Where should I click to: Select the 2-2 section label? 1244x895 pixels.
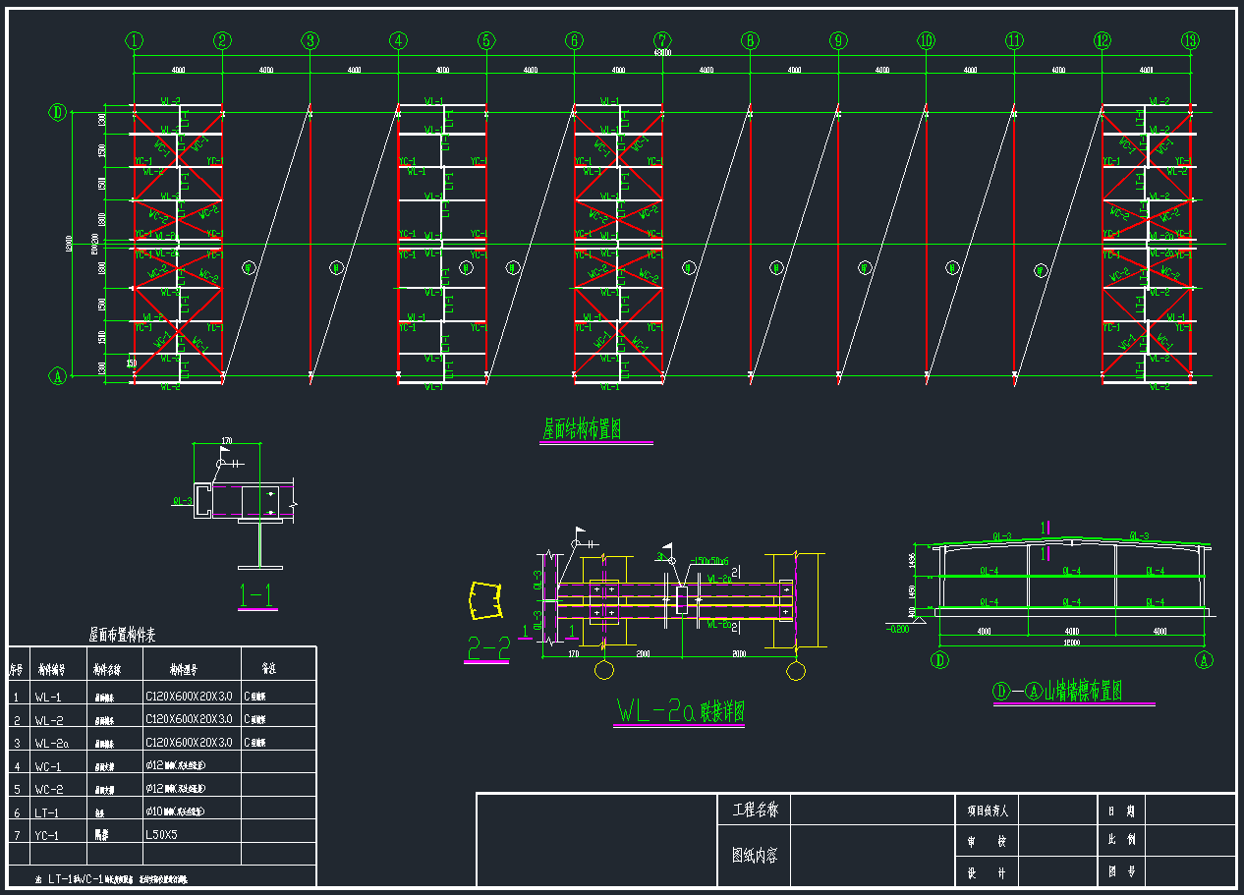coord(486,647)
